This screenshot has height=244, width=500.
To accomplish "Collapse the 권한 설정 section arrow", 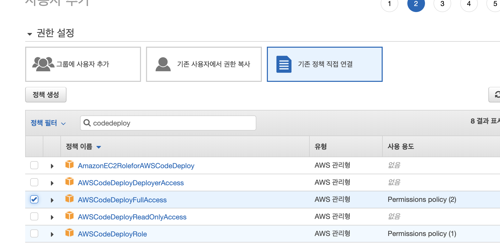I will (x=30, y=34).
